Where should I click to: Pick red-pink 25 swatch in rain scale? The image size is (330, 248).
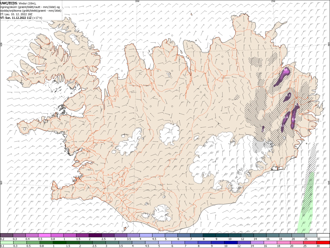pyautogui.click(x=310, y=243)
